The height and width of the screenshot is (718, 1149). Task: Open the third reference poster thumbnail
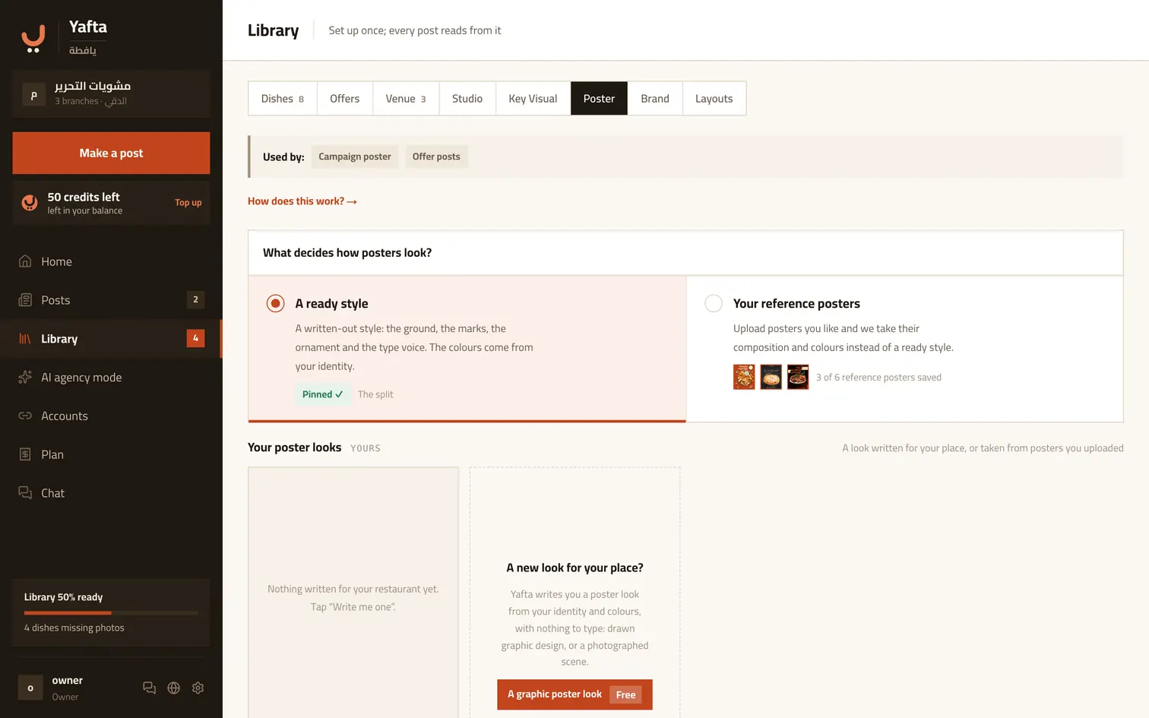click(798, 377)
